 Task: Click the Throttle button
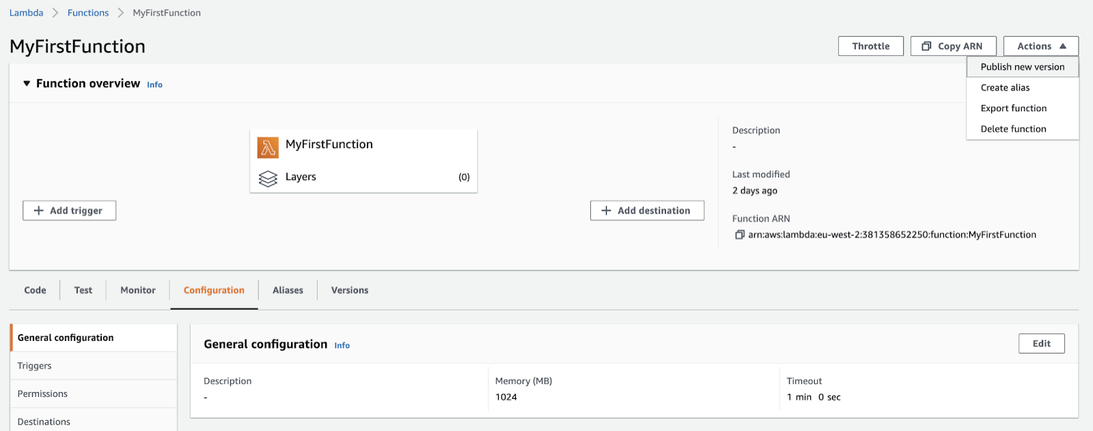[871, 46]
